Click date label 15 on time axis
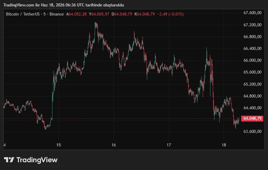 coord(59,145)
